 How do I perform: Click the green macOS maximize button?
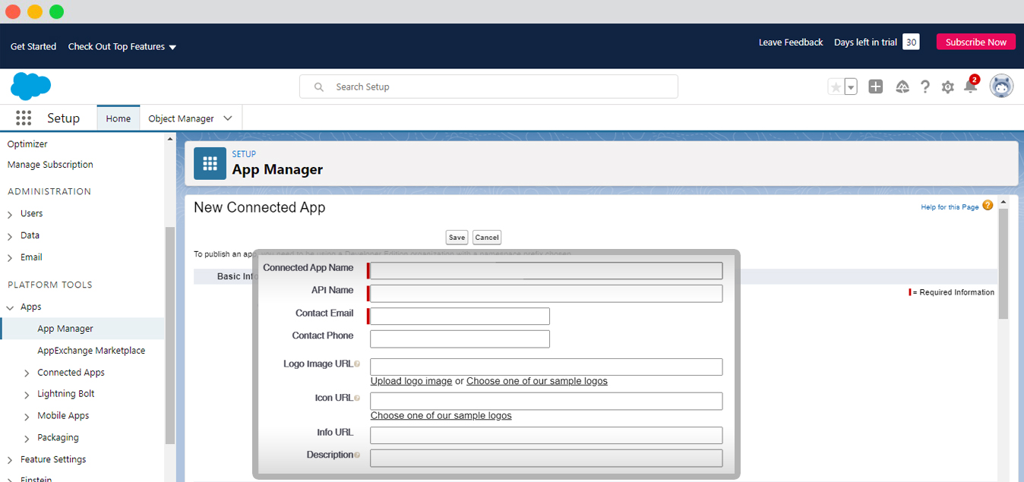coord(56,11)
